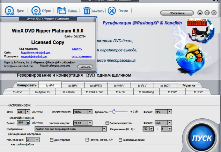221x152 pixels.
Task: Click the envelope mail icon
Action: pos(207,13)
